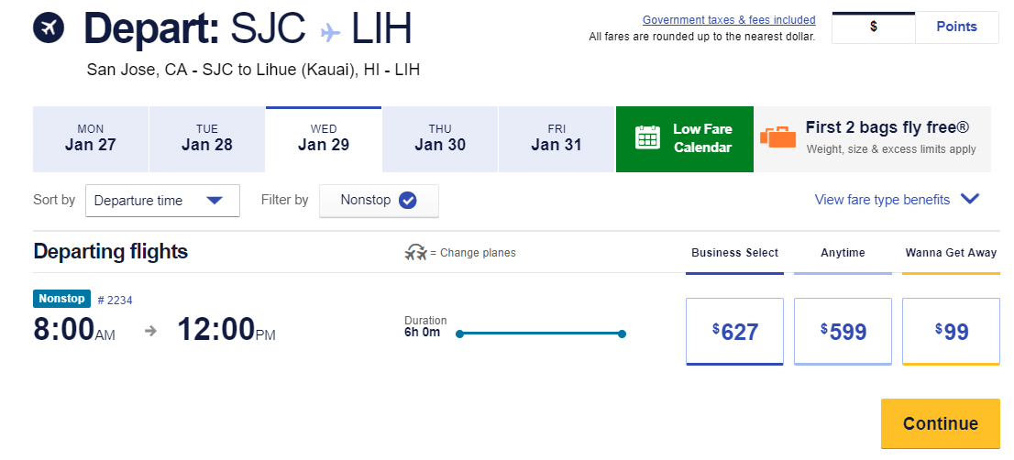Click the change planes legend icon

point(416,253)
